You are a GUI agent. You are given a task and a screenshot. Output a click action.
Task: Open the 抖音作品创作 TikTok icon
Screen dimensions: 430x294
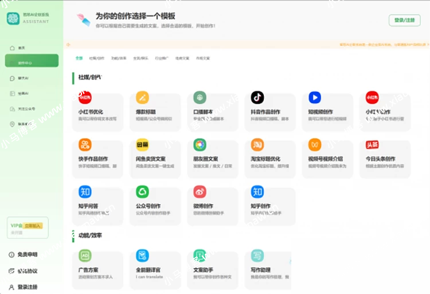tap(257, 97)
